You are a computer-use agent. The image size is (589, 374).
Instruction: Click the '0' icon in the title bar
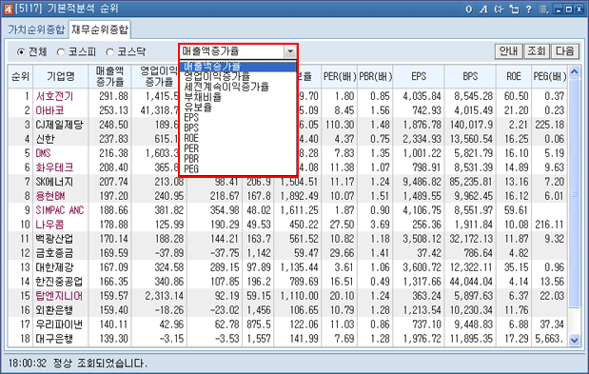[x=469, y=9]
